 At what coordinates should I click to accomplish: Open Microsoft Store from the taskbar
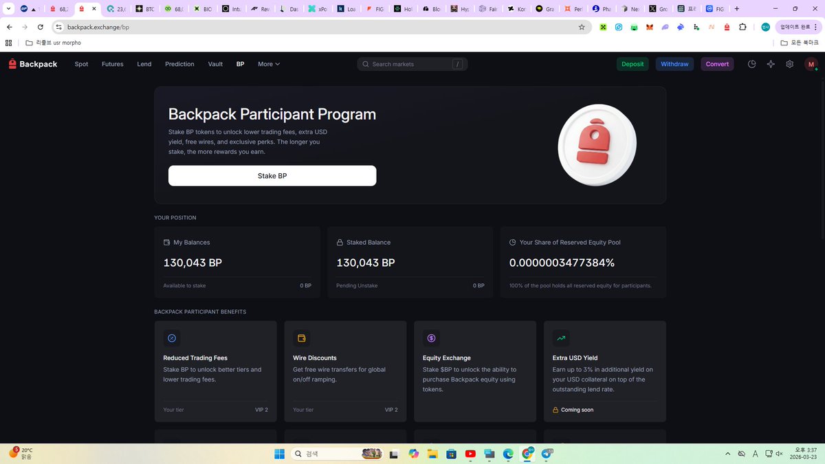click(x=451, y=454)
